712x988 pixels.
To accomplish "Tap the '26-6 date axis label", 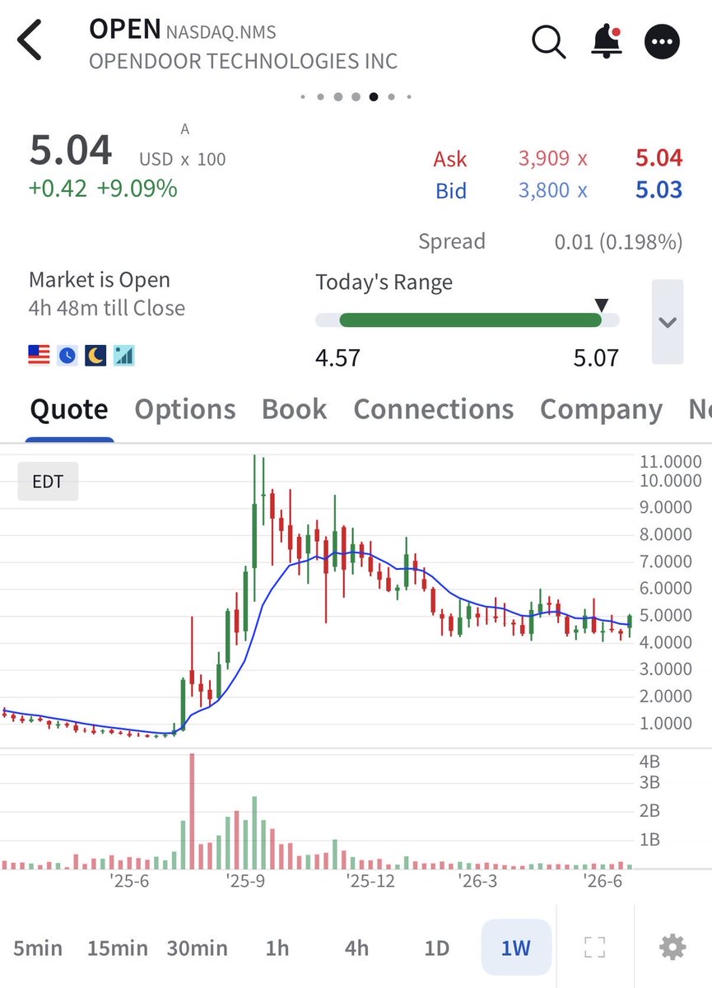I will click(603, 882).
